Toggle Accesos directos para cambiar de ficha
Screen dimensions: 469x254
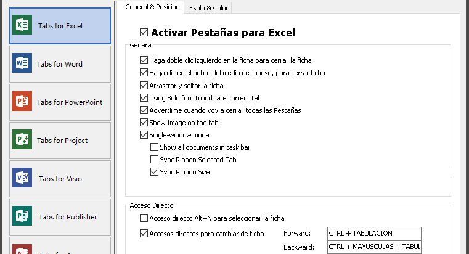(x=144, y=234)
